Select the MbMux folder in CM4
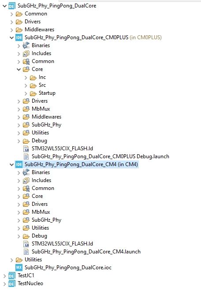The image size is (201, 305). pos(41,212)
